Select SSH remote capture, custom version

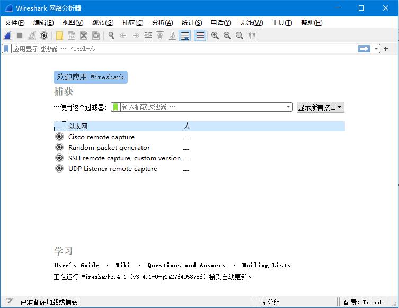[125, 158]
